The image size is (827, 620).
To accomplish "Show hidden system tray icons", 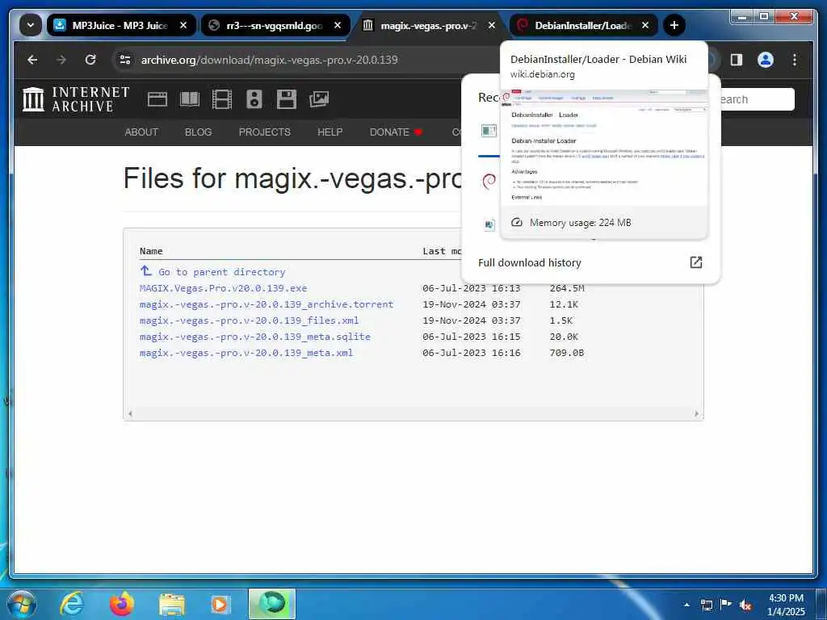I will coord(686,605).
